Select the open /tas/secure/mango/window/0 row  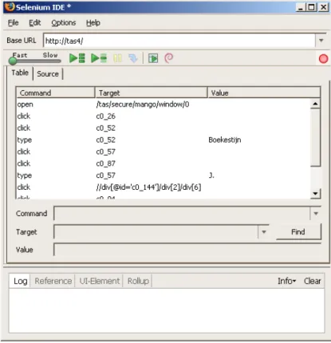tap(164, 104)
